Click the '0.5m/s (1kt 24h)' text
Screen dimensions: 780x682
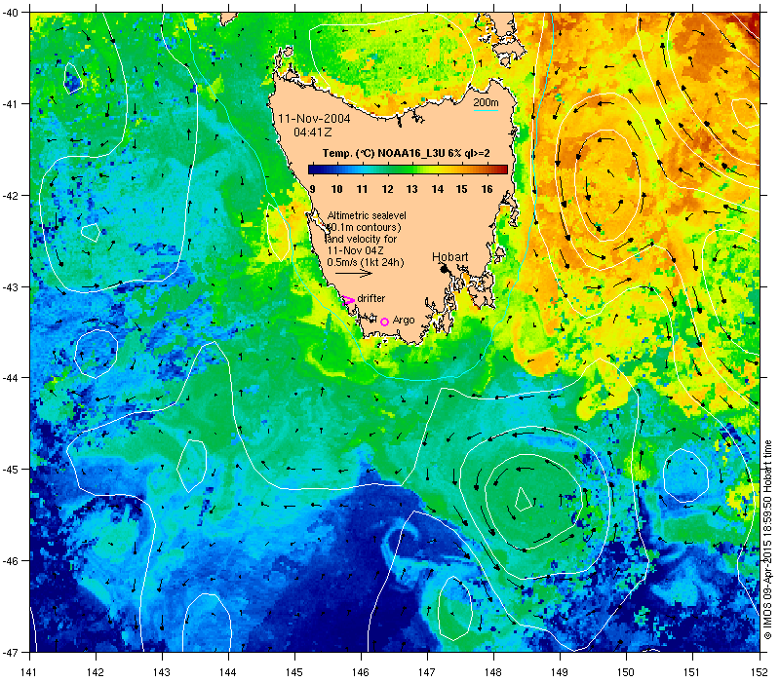coord(366,262)
